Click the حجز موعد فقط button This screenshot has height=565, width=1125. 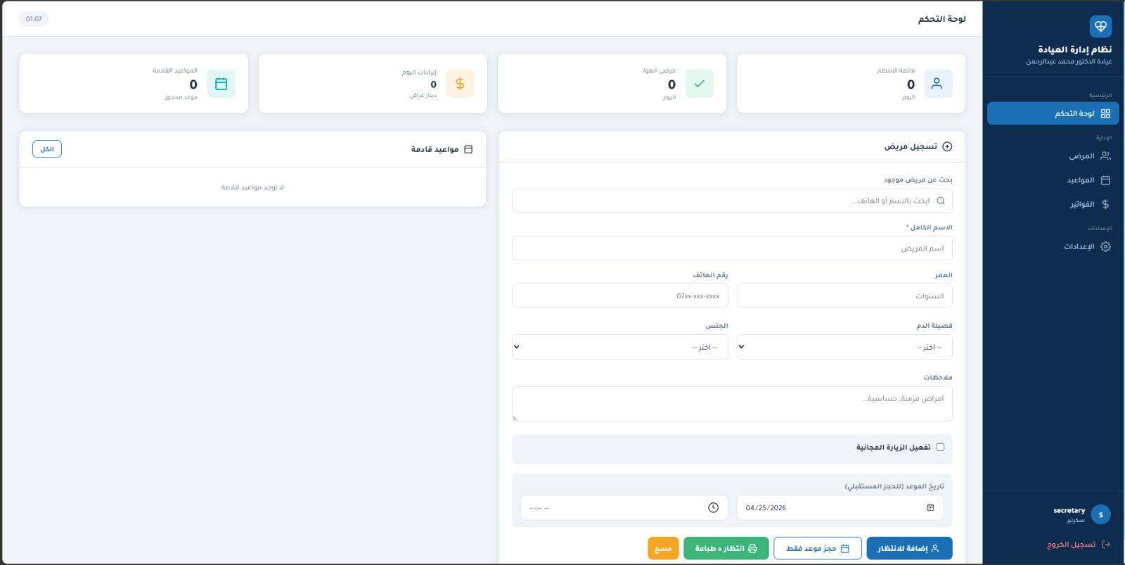pos(818,548)
